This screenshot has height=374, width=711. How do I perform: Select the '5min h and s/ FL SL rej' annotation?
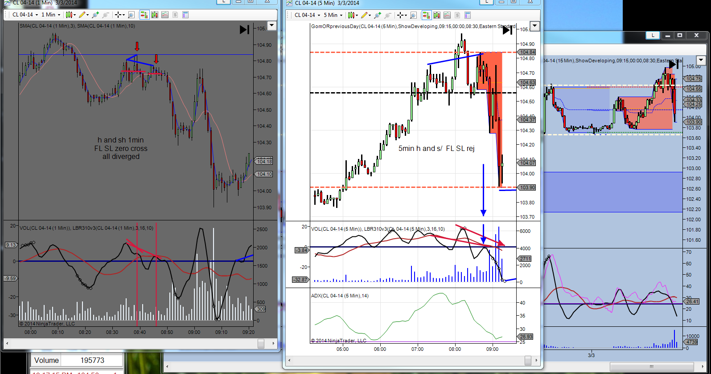pos(436,148)
